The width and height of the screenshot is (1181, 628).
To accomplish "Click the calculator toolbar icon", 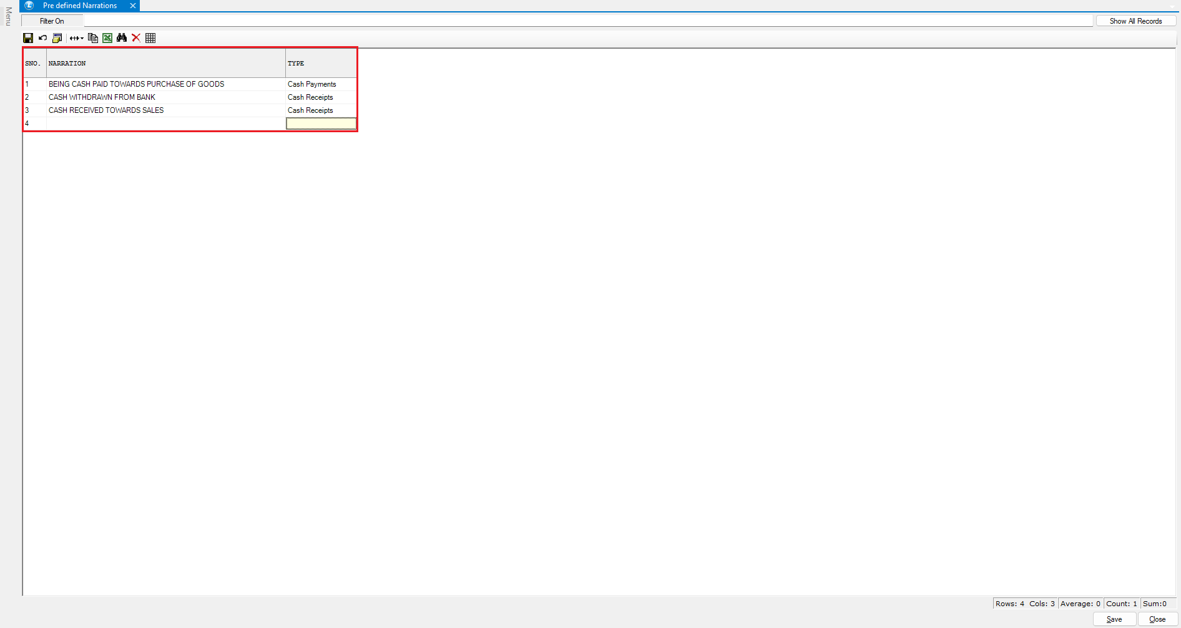I will tap(57, 38).
